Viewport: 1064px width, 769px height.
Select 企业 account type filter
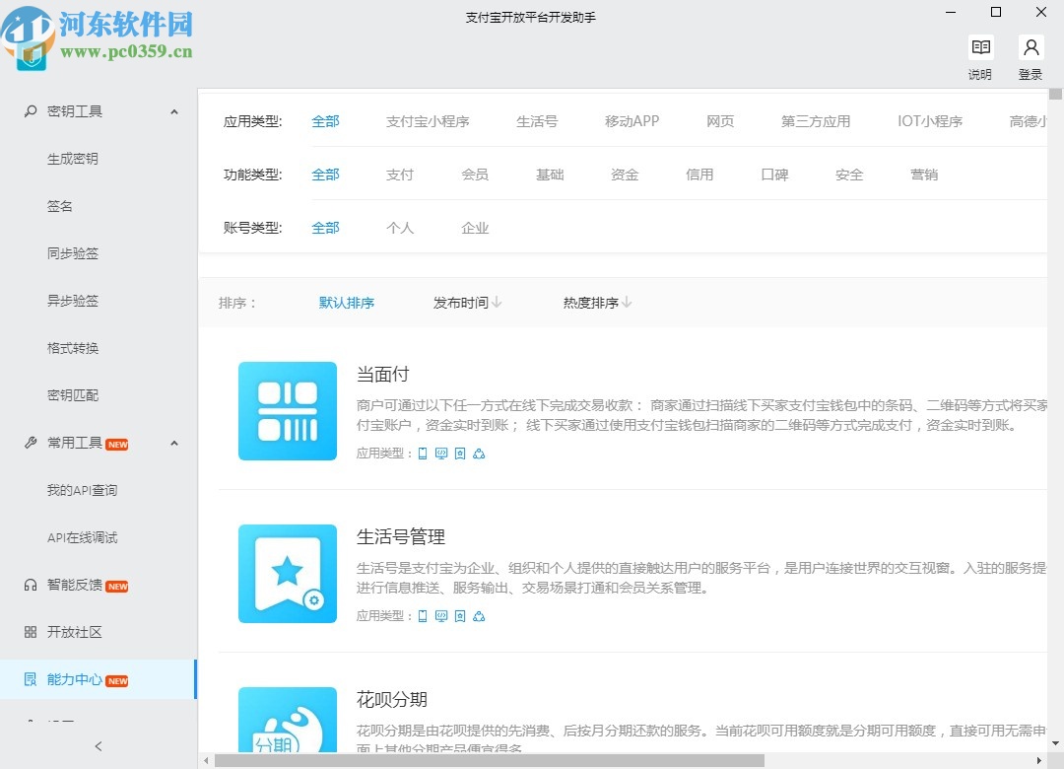[x=475, y=227]
